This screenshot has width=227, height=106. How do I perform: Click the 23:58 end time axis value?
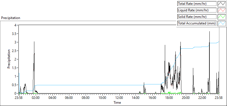tap(219, 97)
